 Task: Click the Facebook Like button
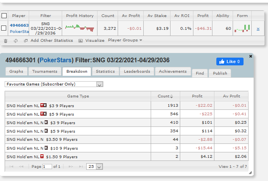(x=230, y=61)
